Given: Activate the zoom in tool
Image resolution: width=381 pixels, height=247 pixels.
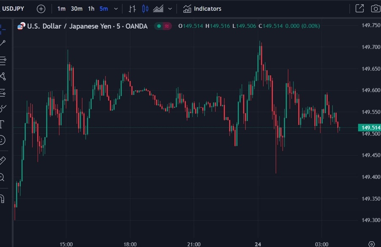Looking at the screenshot, I should (2, 177).
